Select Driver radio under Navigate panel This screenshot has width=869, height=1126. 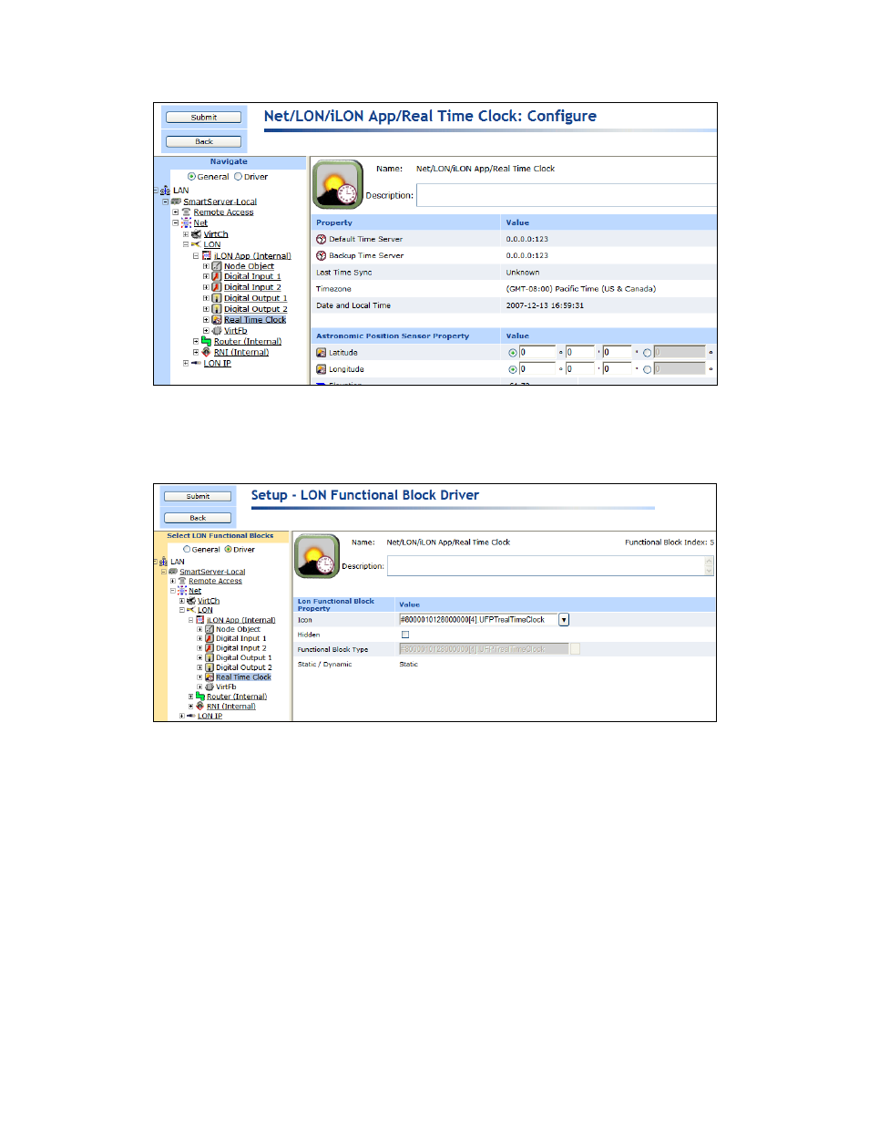tap(238, 177)
